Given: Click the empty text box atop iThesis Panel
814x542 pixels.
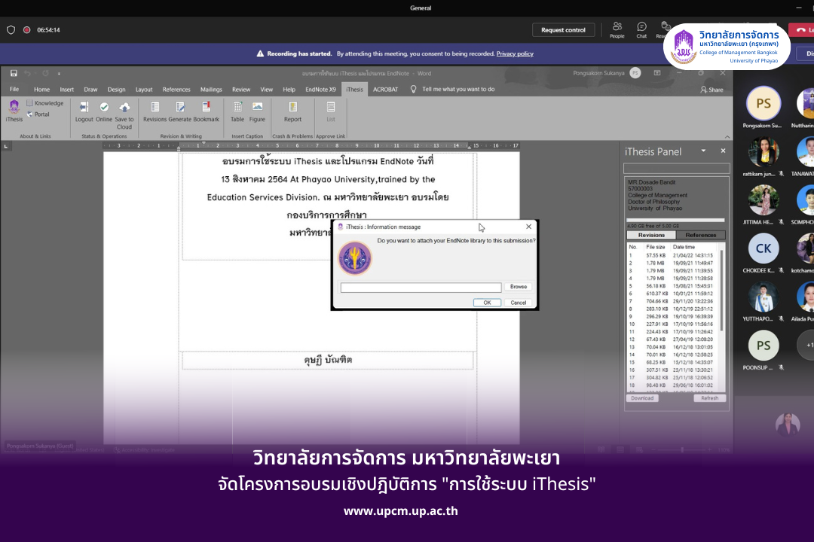Looking at the screenshot, I should point(676,169).
